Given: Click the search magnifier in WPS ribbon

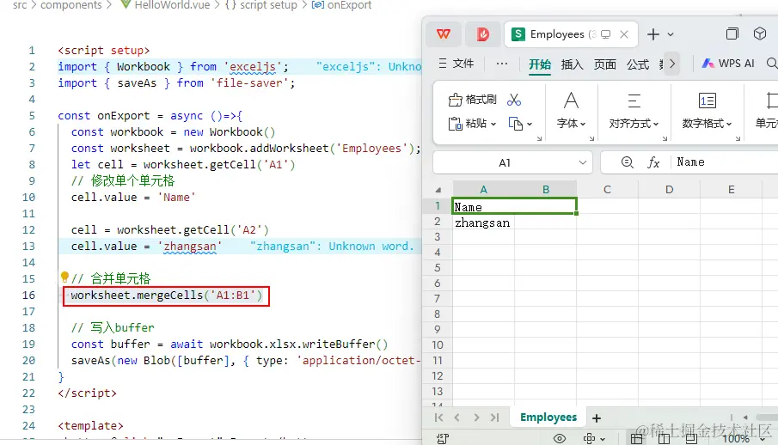Looking at the screenshot, I should (x=771, y=64).
